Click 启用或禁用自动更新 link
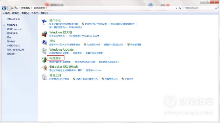 59,53
